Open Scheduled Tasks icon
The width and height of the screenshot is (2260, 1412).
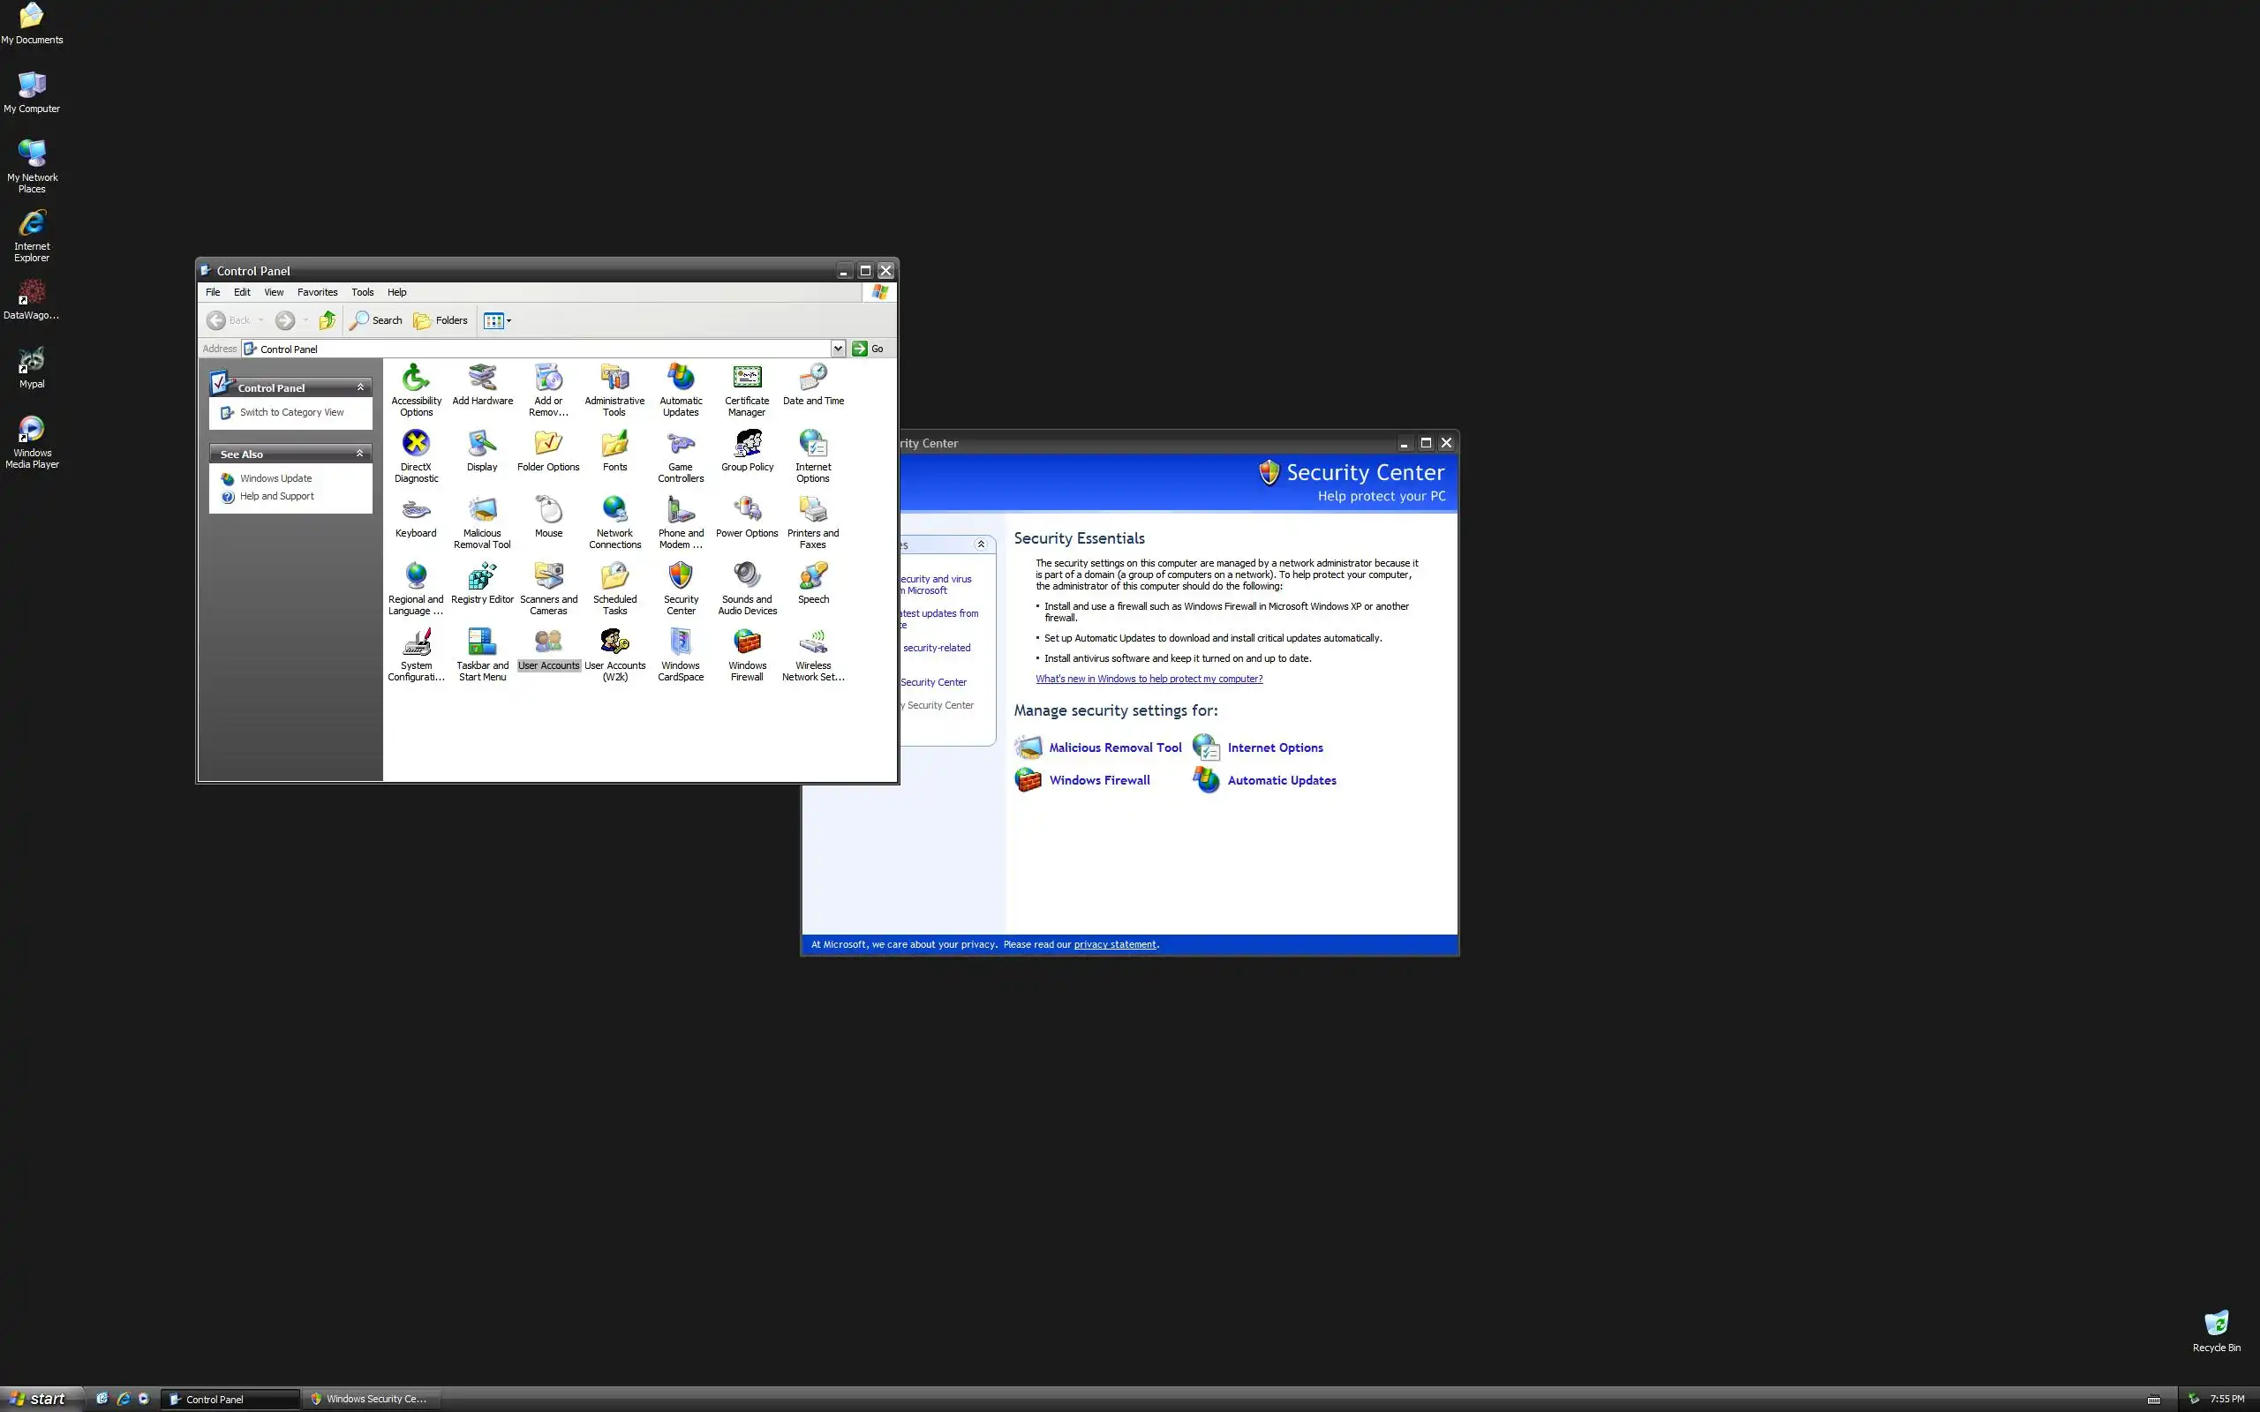point(614,577)
